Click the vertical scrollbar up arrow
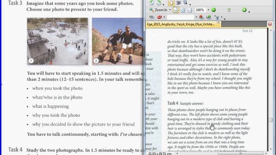Screen dimensions: 276x155 [x=271, y=30]
